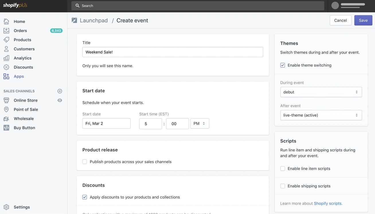Click the Start date field showing Fri, Mar 2
The height and width of the screenshot is (214, 375).
click(x=106, y=123)
